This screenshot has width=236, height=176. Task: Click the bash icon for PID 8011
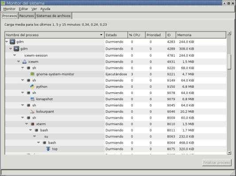coord(36,130)
